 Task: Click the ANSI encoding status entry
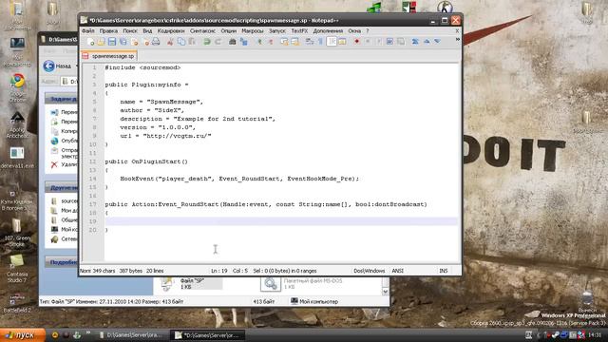coord(397,271)
